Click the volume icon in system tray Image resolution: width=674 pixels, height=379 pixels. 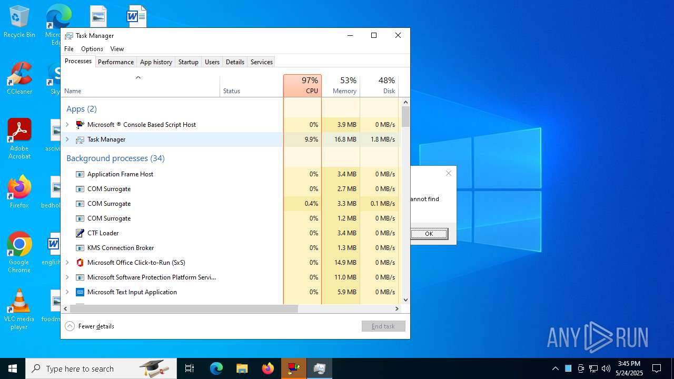click(x=606, y=368)
